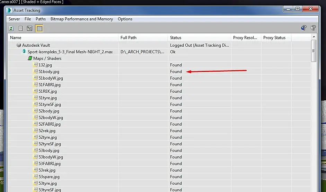Click the bitmap icon next to 52rek.jpg
This screenshot has height=192, width=326.
click(36, 130)
